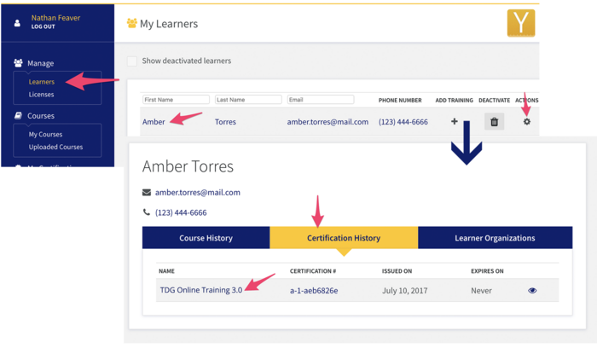Click the PHONE NUMBER column header
This screenshot has height=354, width=597.
(x=400, y=101)
